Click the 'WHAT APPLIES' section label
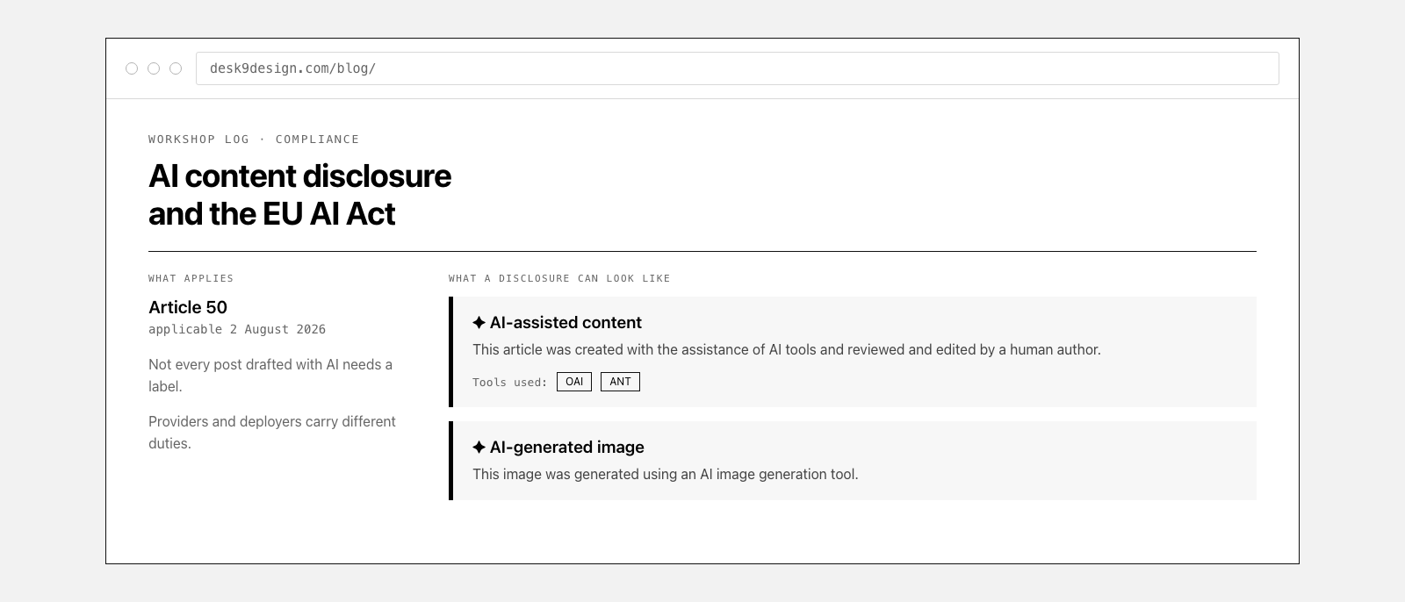Image resolution: width=1405 pixels, height=602 pixels. [191, 278]
